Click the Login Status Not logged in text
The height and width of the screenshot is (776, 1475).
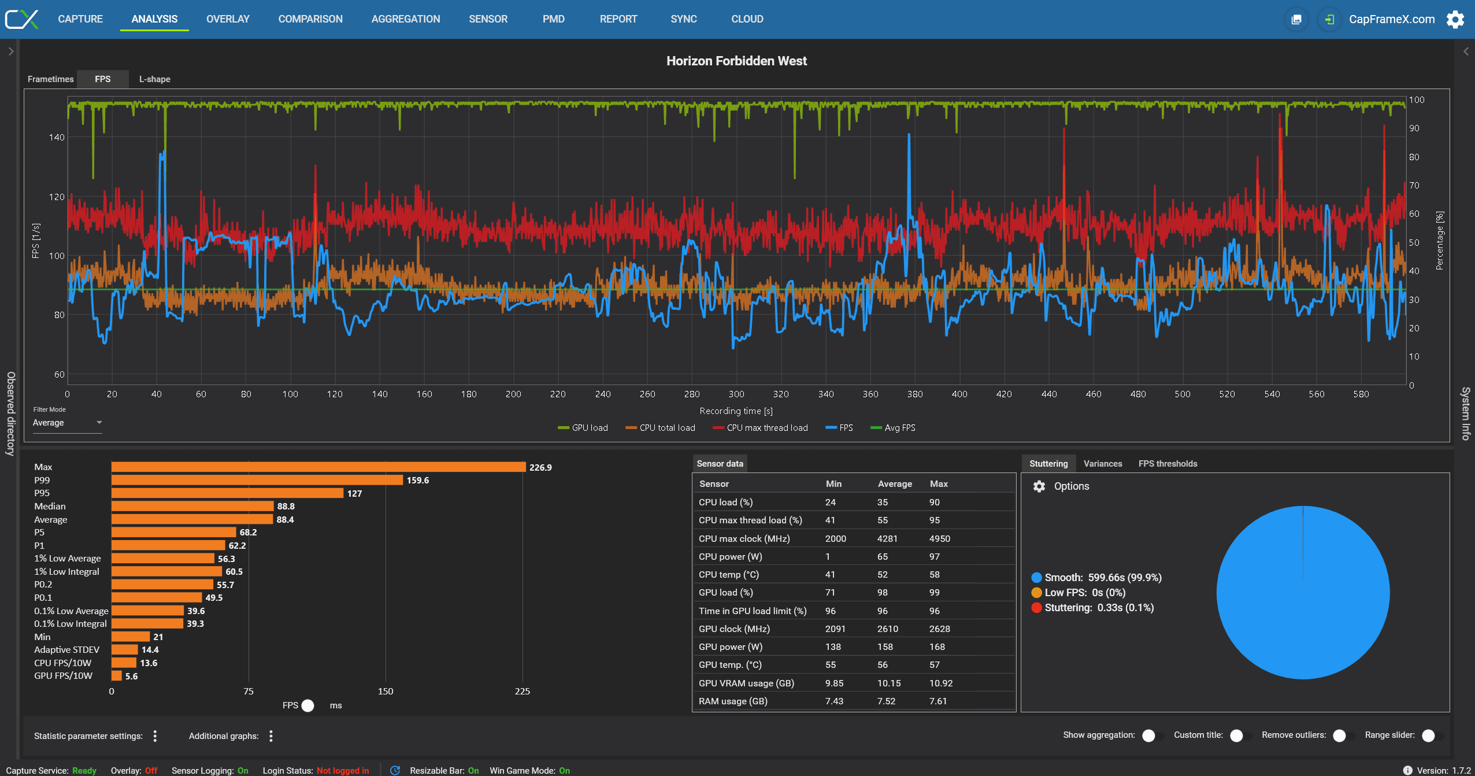[316, 770]
